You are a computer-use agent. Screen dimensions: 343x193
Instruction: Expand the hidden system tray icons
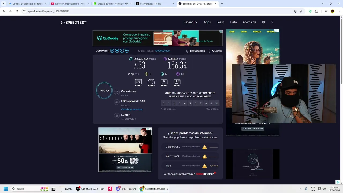coord(300,189)
